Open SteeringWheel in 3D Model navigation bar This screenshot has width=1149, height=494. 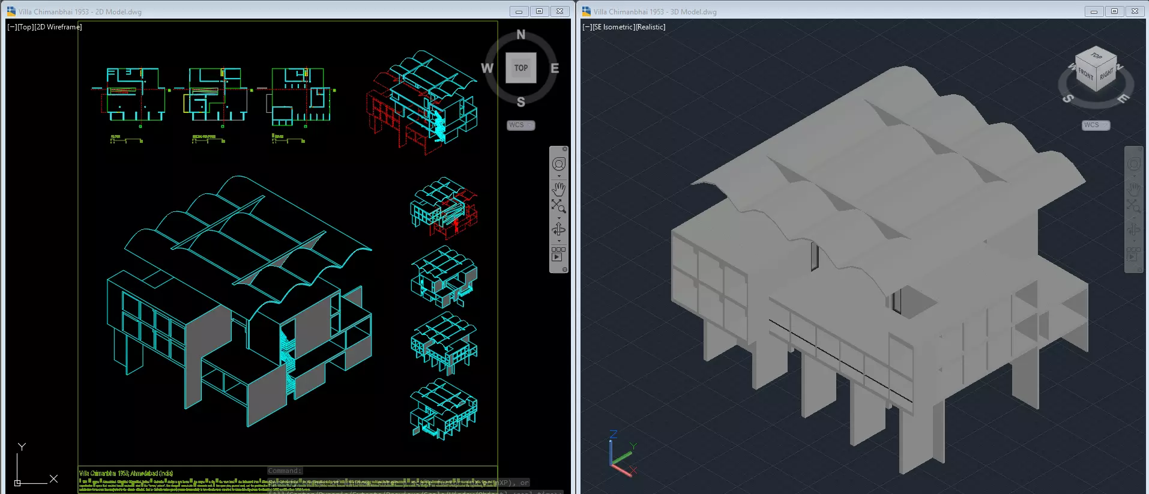(1133, 164)
